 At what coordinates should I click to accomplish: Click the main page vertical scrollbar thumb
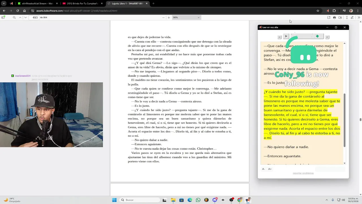[x=361, y=120]
